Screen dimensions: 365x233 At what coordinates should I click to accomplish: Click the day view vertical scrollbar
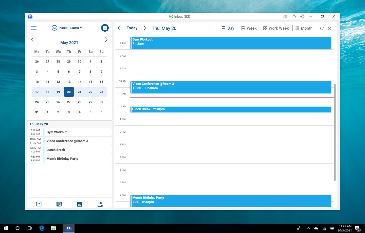335,132
